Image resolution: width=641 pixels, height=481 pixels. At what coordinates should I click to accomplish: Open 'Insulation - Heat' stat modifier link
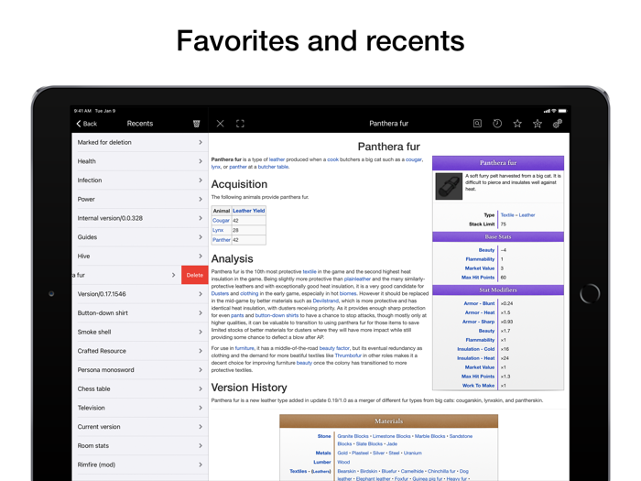point(476,358)
